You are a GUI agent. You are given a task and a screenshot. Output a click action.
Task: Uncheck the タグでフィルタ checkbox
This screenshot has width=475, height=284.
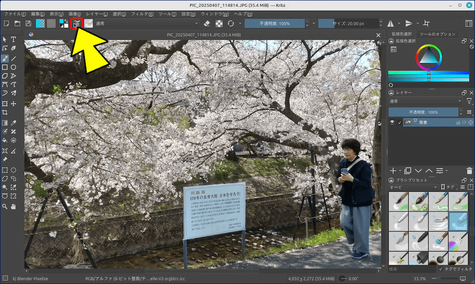440,269
